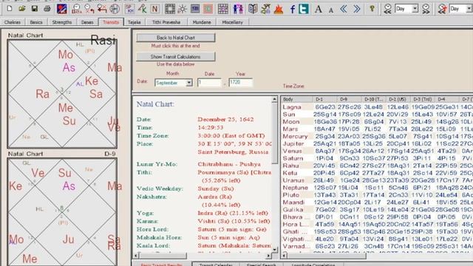
Task: Switch to the Tithi Pravesha tab
Action: pos(166,22)
